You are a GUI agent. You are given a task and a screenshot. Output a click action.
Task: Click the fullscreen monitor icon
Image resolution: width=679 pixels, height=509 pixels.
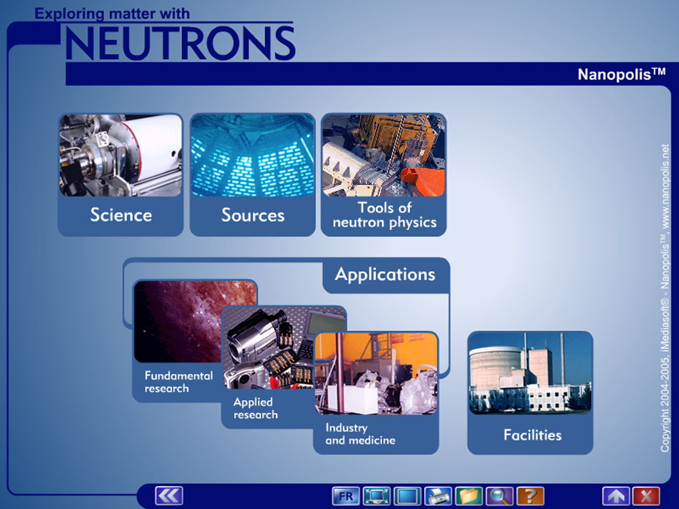376,496
